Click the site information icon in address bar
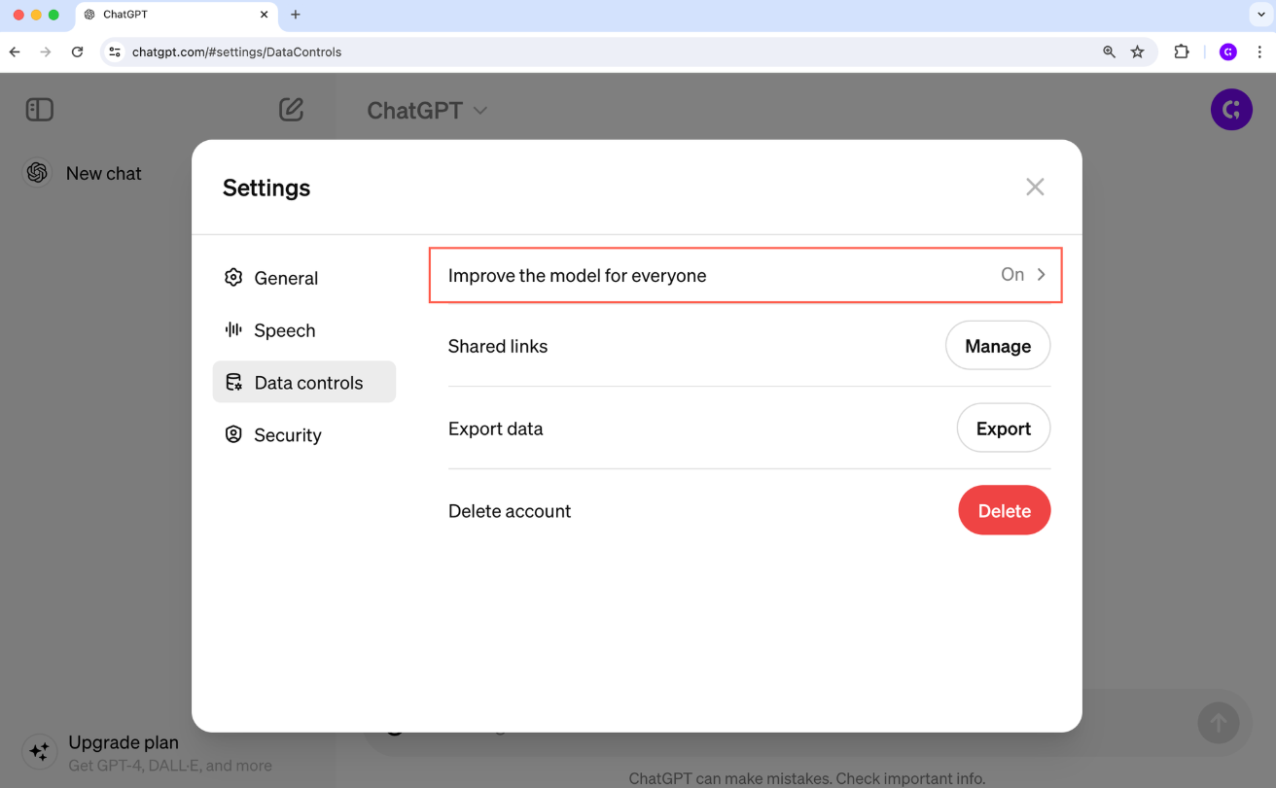 point(115,51)
